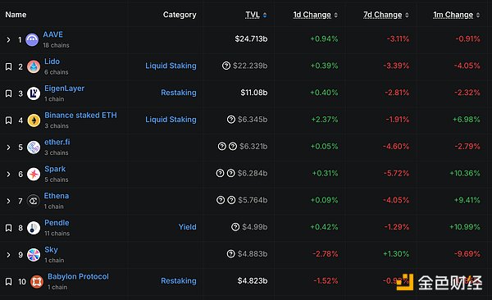Open the Restaking category for Babylon Protocol

tap(179, 280)
